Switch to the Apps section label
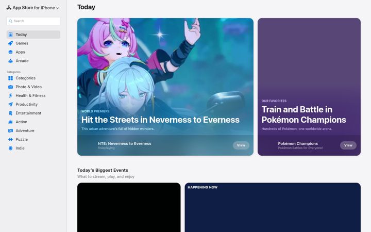The image size is (371, 232). point(20,52)
